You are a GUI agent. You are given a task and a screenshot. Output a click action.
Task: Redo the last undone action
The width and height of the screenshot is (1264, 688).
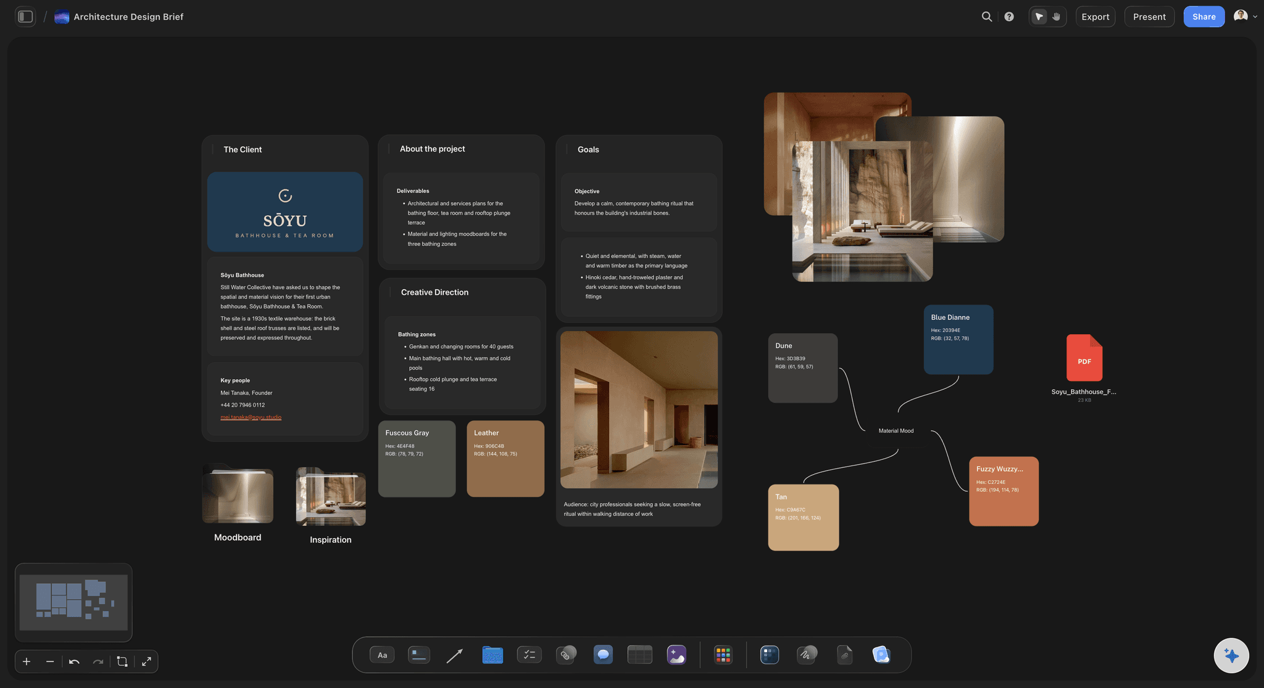pos(98,661)
